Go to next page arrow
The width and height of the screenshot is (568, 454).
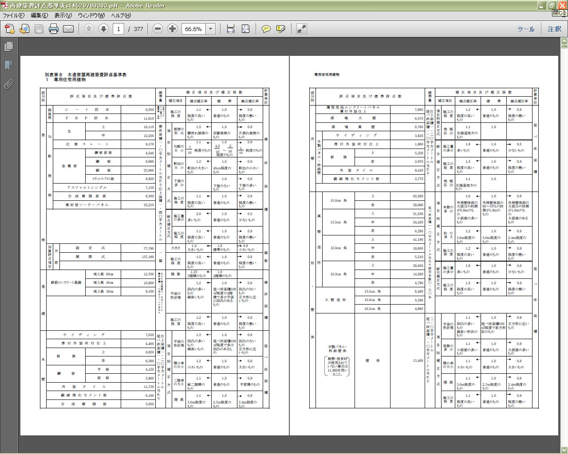(x=103, y=29)
